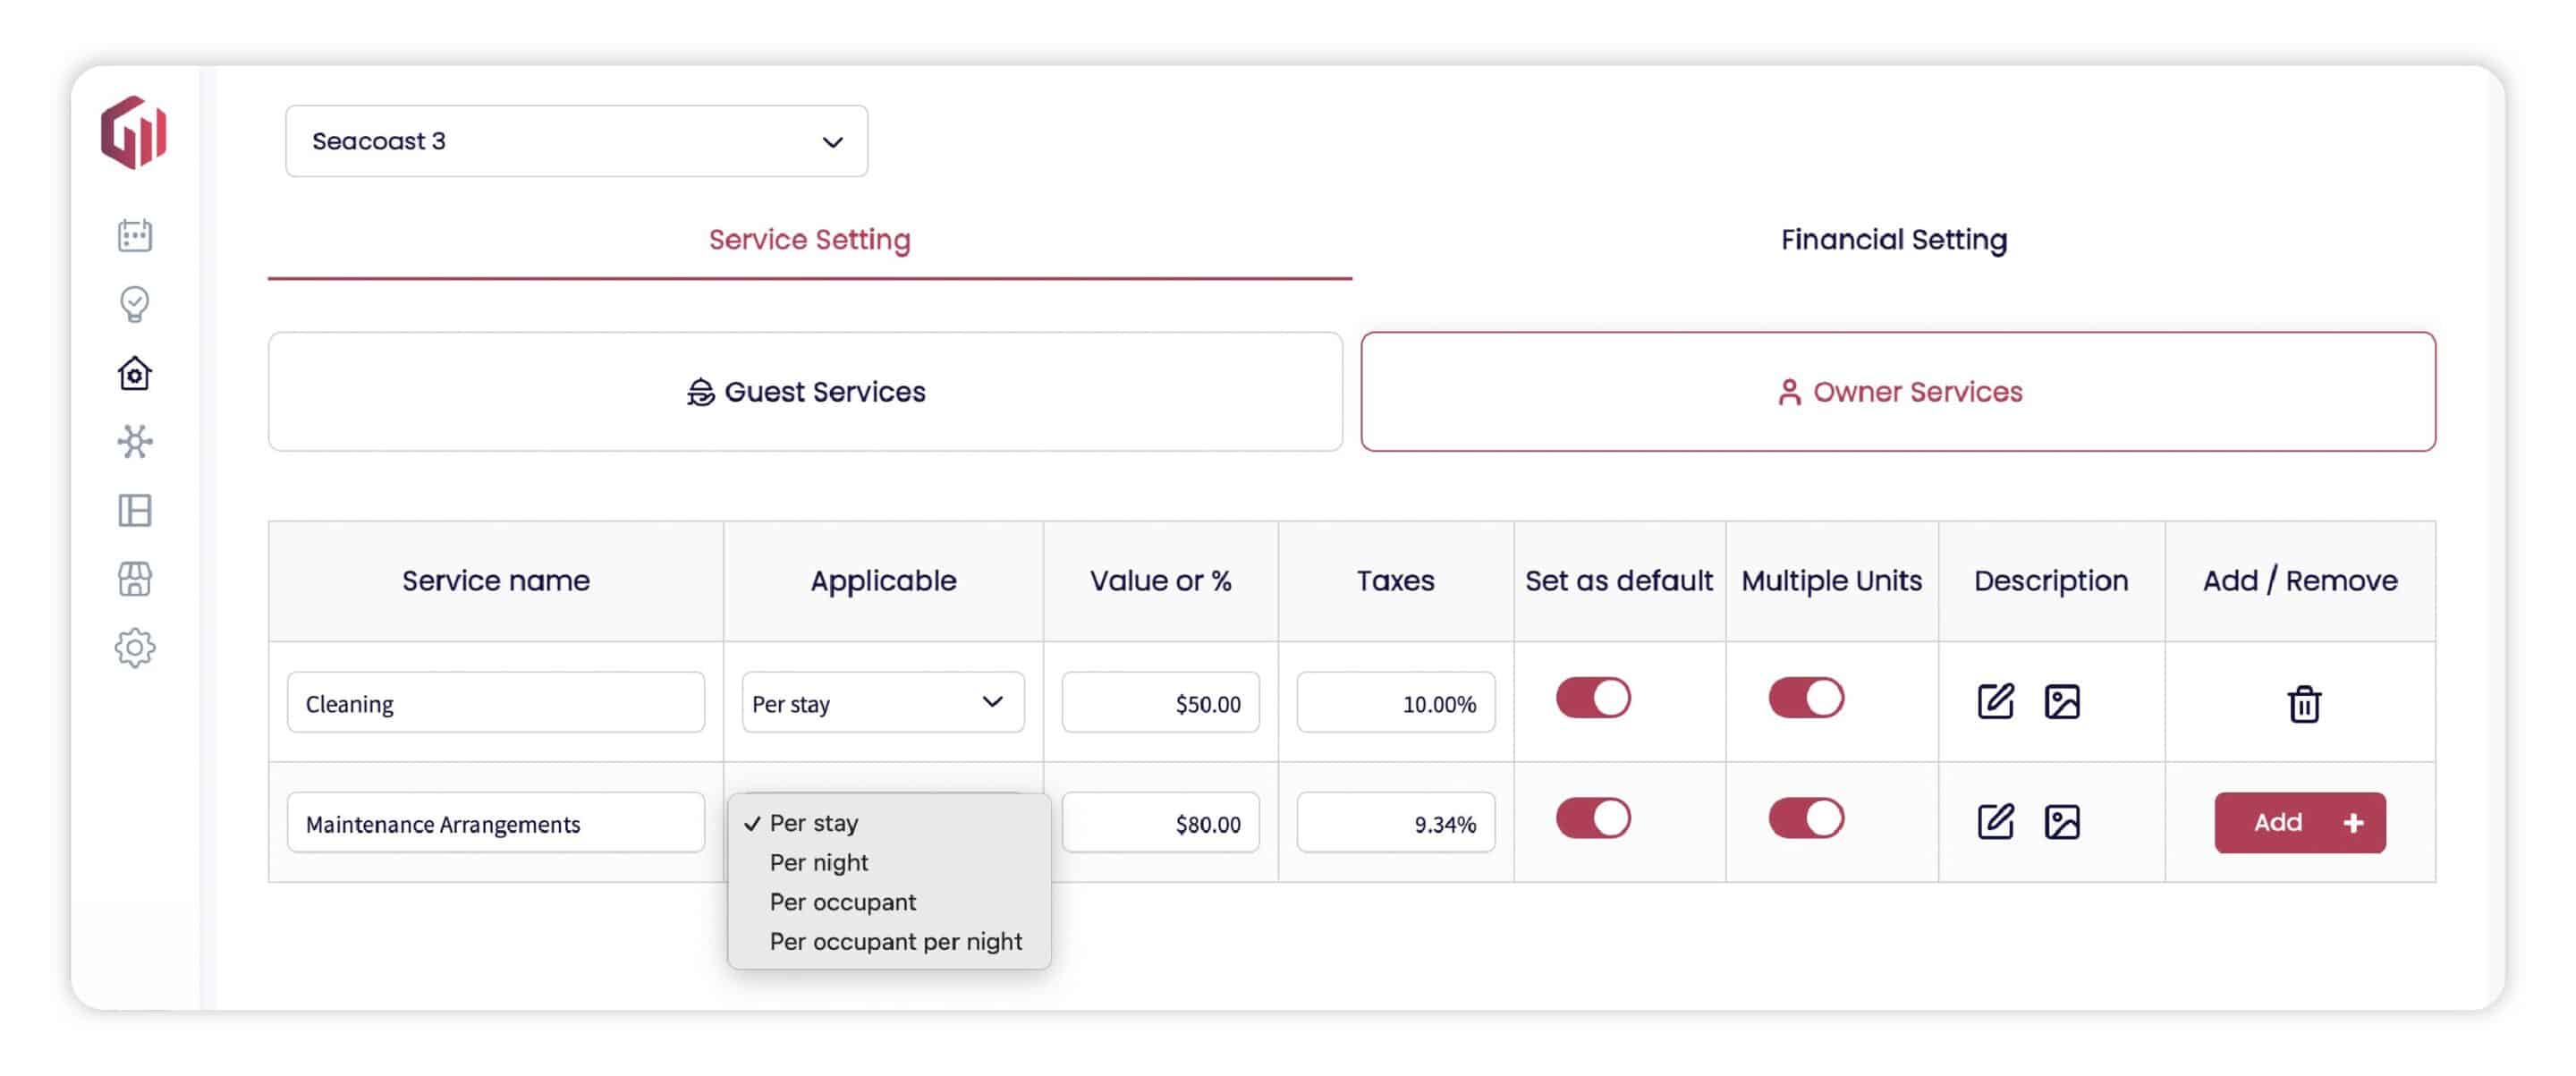Screen dimensions: 2576x1076
Task: Click the Maintenance Arrangements name field
Action: click(x=496, y=822)
